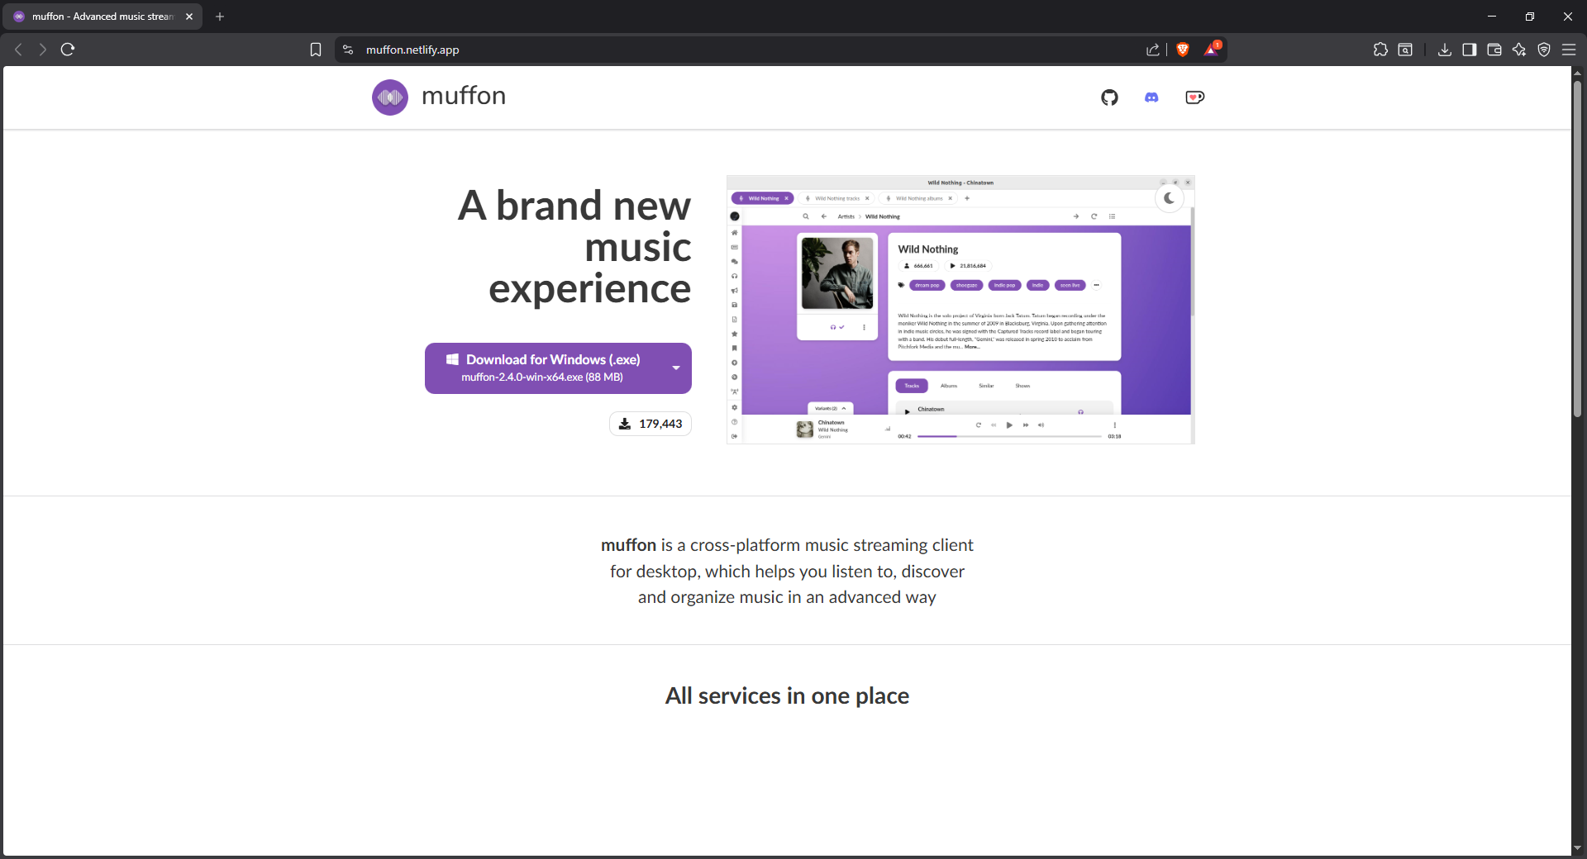This screenshot has width=1587, height=859.
Task: Open the GitHub repository icon
Action: pos(1109,97)
